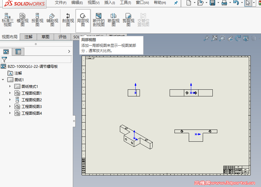Select the Model View tool (模型视图)

pos(22,20)
